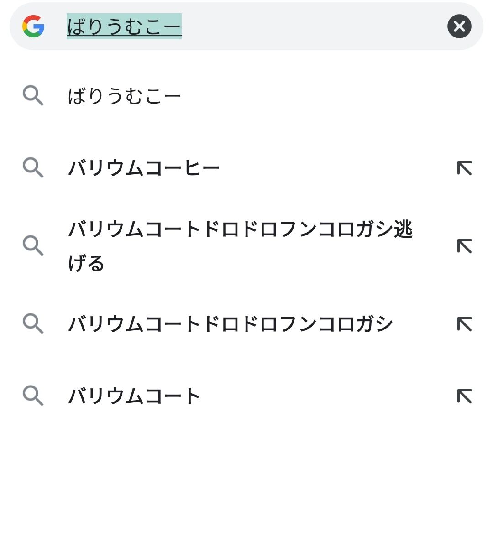
Task: Tap the highlighted composing text in search bar
Action: [124, 26]
